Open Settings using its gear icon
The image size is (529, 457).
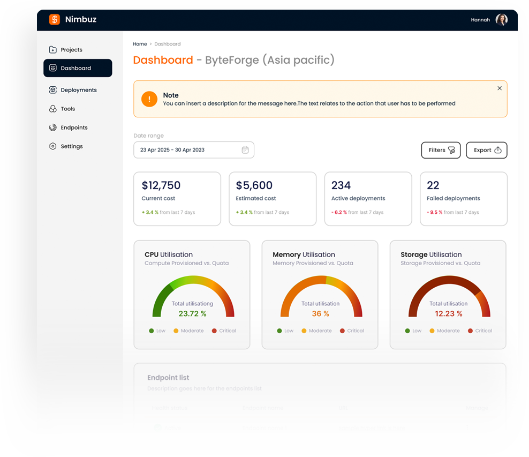pos(52,146)
